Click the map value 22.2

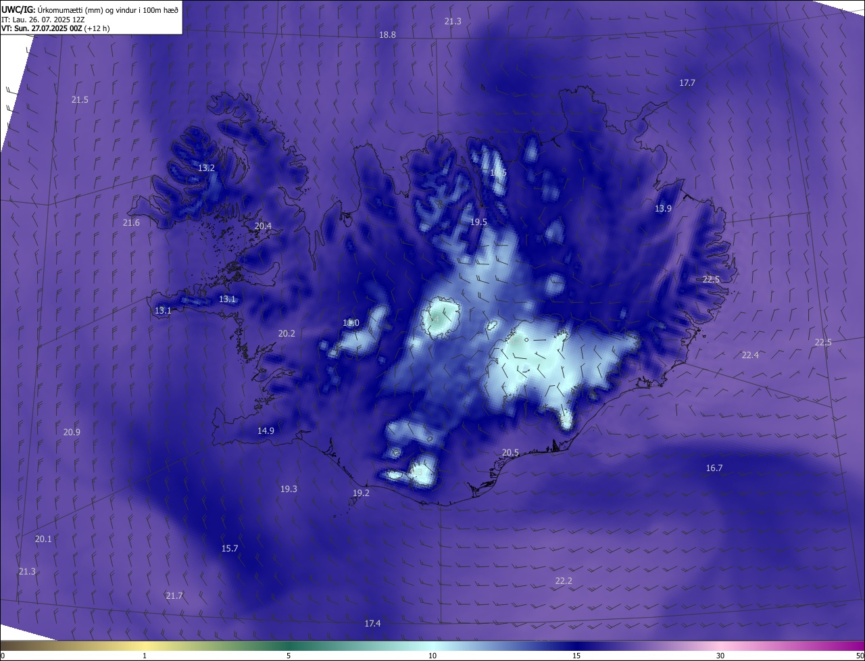tap(564, 581)
